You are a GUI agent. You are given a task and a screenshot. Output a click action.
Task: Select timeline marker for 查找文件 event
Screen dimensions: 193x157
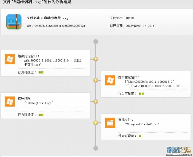pos(96,123)
